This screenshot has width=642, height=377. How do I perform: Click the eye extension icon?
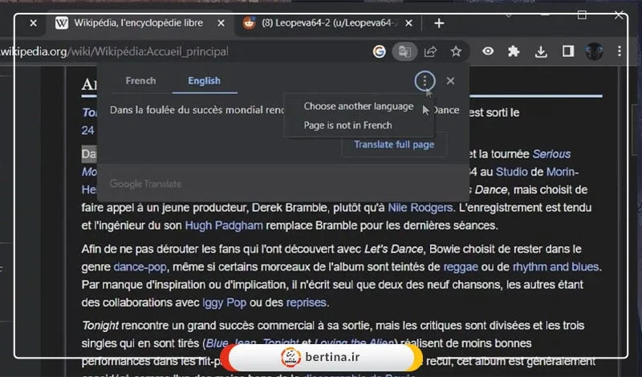(x=487, y=51)
